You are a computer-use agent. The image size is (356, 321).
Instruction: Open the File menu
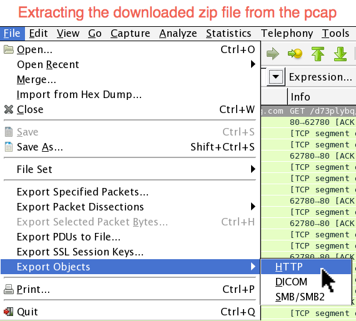pos(12,34)
